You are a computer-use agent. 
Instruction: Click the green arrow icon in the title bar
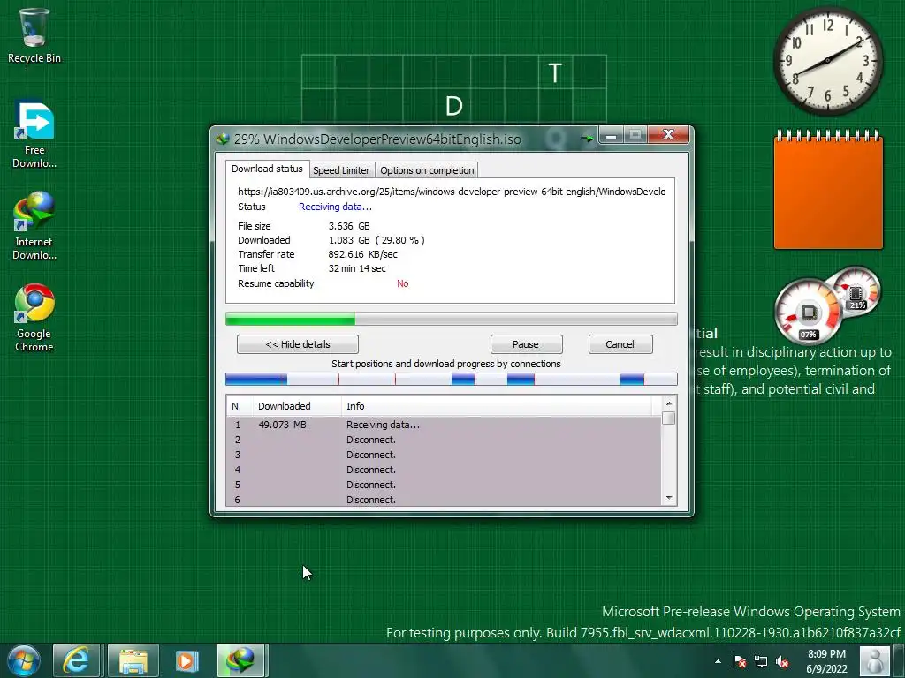[587, 139]
